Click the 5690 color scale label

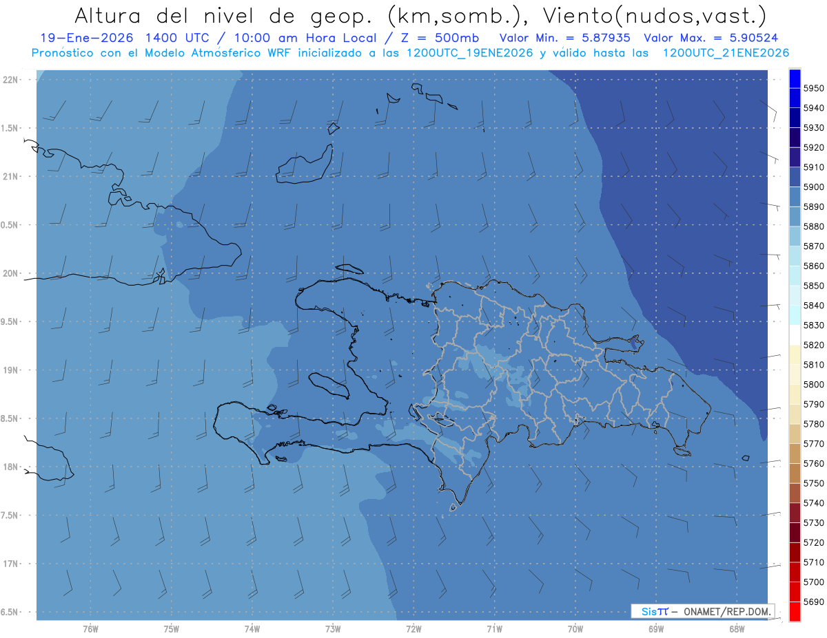813,602
